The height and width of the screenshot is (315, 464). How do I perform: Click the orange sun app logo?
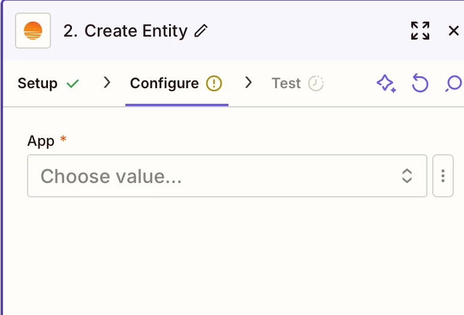click(x=33, y=31)
